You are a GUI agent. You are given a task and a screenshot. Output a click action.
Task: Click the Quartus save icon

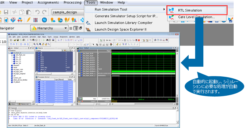pos(6,12)
